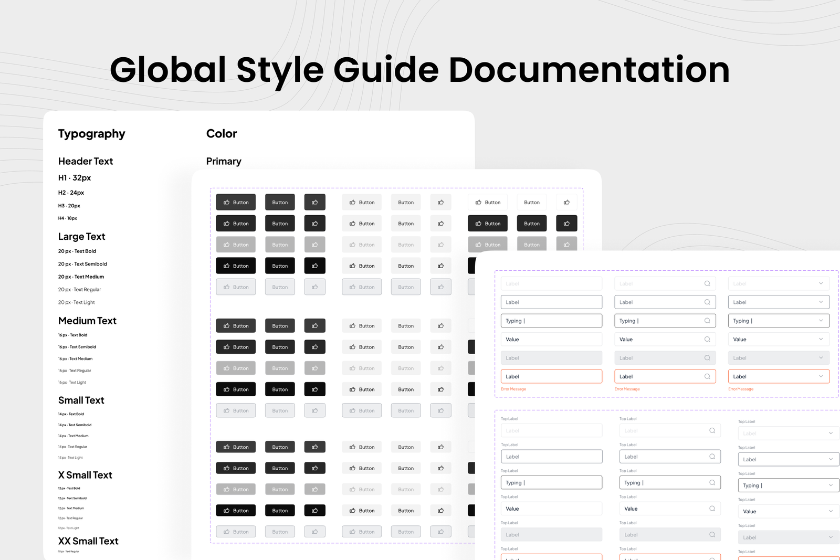Image resolution: width=840 pixels, height=560 pixels.
Task: Focus plain outlined Label field under Top Label
Action: click(551, 457)
